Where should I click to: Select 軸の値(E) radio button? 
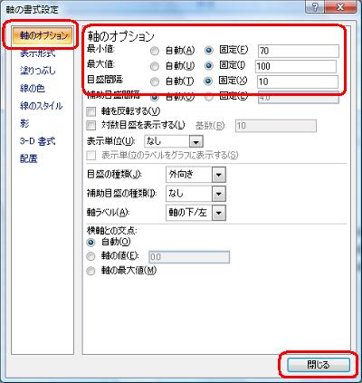point(90,256)
